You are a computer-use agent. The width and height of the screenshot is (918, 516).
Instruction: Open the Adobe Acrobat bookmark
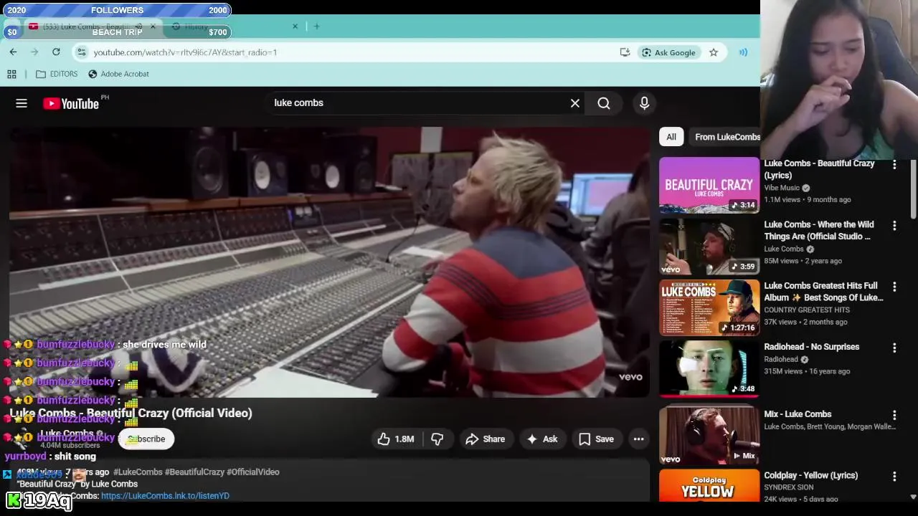pos(118,74)
